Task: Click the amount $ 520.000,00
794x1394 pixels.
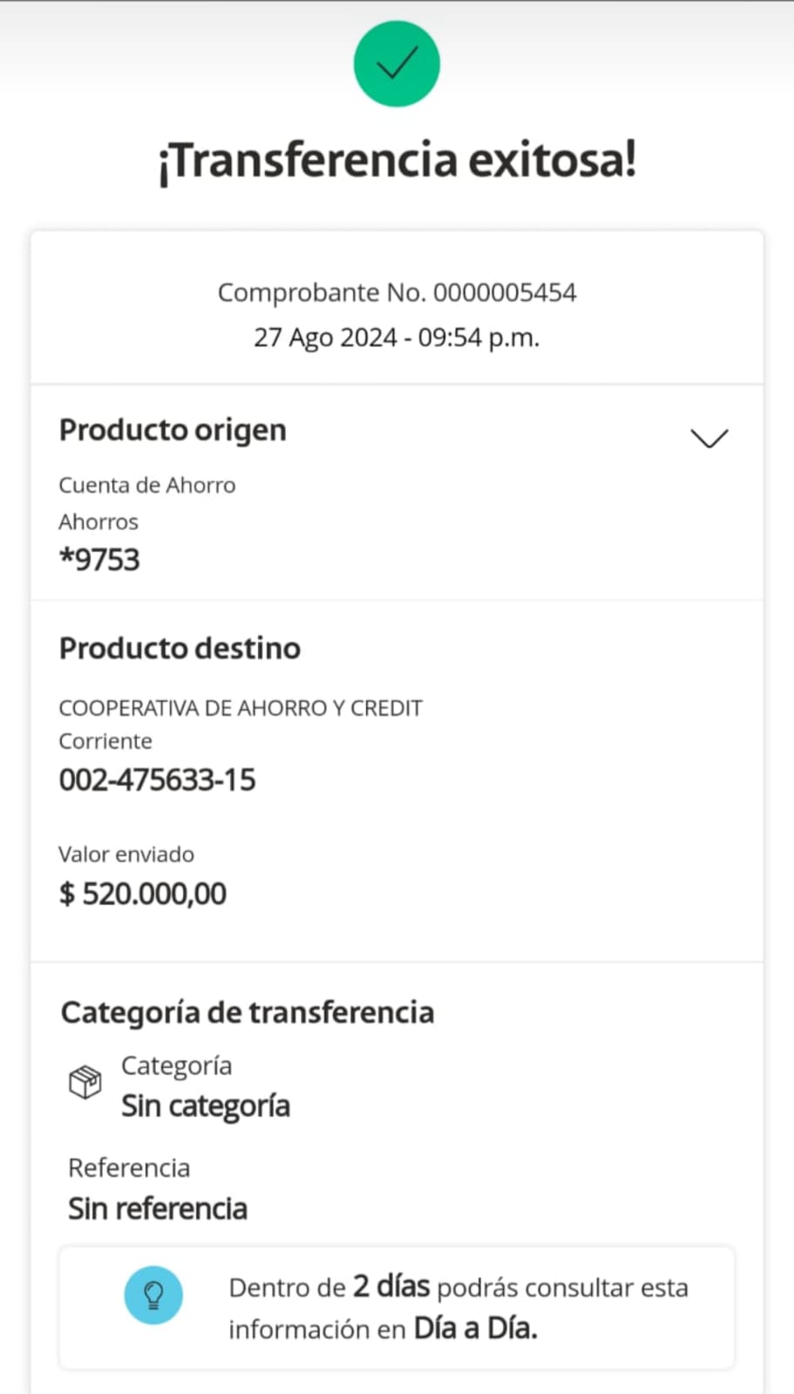Action: [x=143, y=894]
